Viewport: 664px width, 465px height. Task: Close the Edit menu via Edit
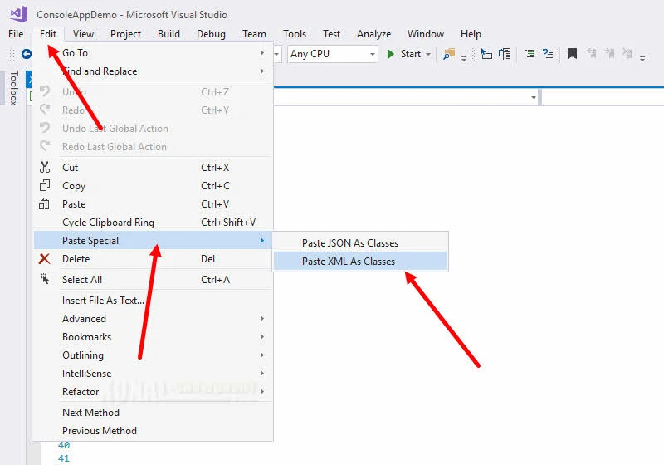point(48,34)
